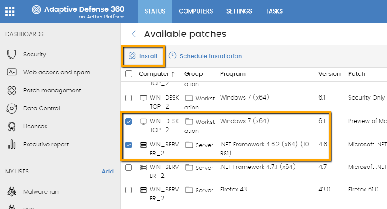The image size is (387, 209).
Task: Click '.NET Framework 4.6.2 (x64)' program cell
Action: (264, 149)
